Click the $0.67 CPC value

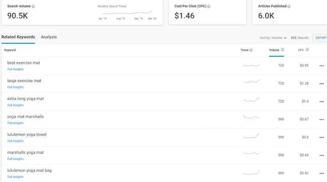pos(304,119)
